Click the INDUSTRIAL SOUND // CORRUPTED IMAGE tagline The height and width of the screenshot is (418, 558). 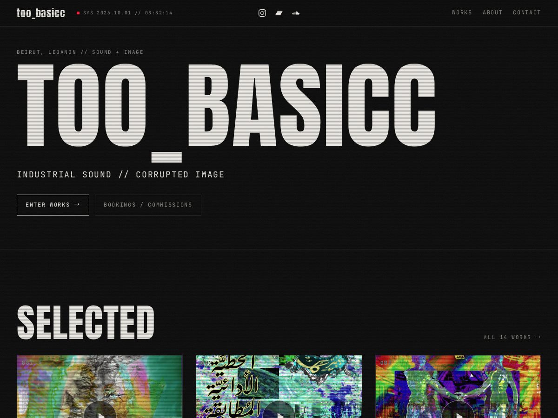tap(120, 175)
